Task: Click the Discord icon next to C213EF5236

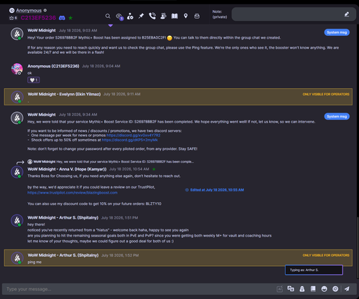Action: 62,18
